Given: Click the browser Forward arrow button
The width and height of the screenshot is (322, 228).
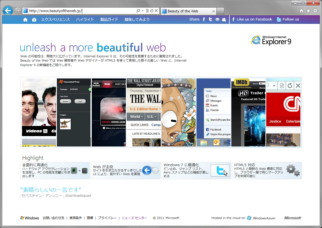Looking at the screenshot, I should pos(18,11).
